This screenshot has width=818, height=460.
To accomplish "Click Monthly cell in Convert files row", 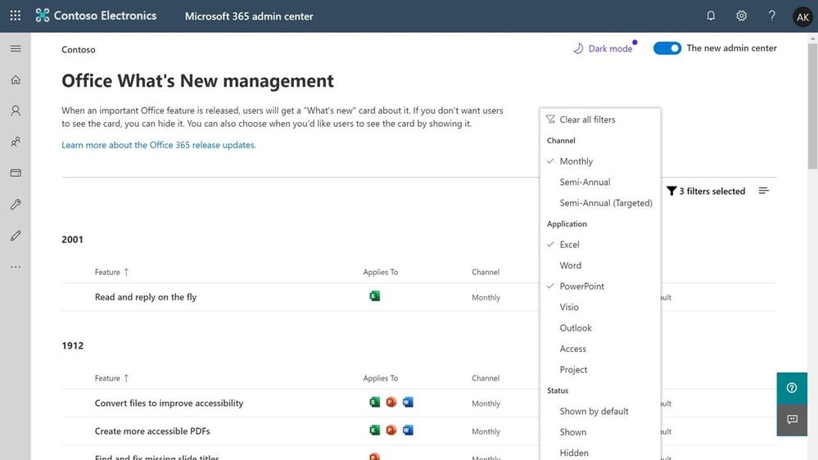I will tap(486, 404).
